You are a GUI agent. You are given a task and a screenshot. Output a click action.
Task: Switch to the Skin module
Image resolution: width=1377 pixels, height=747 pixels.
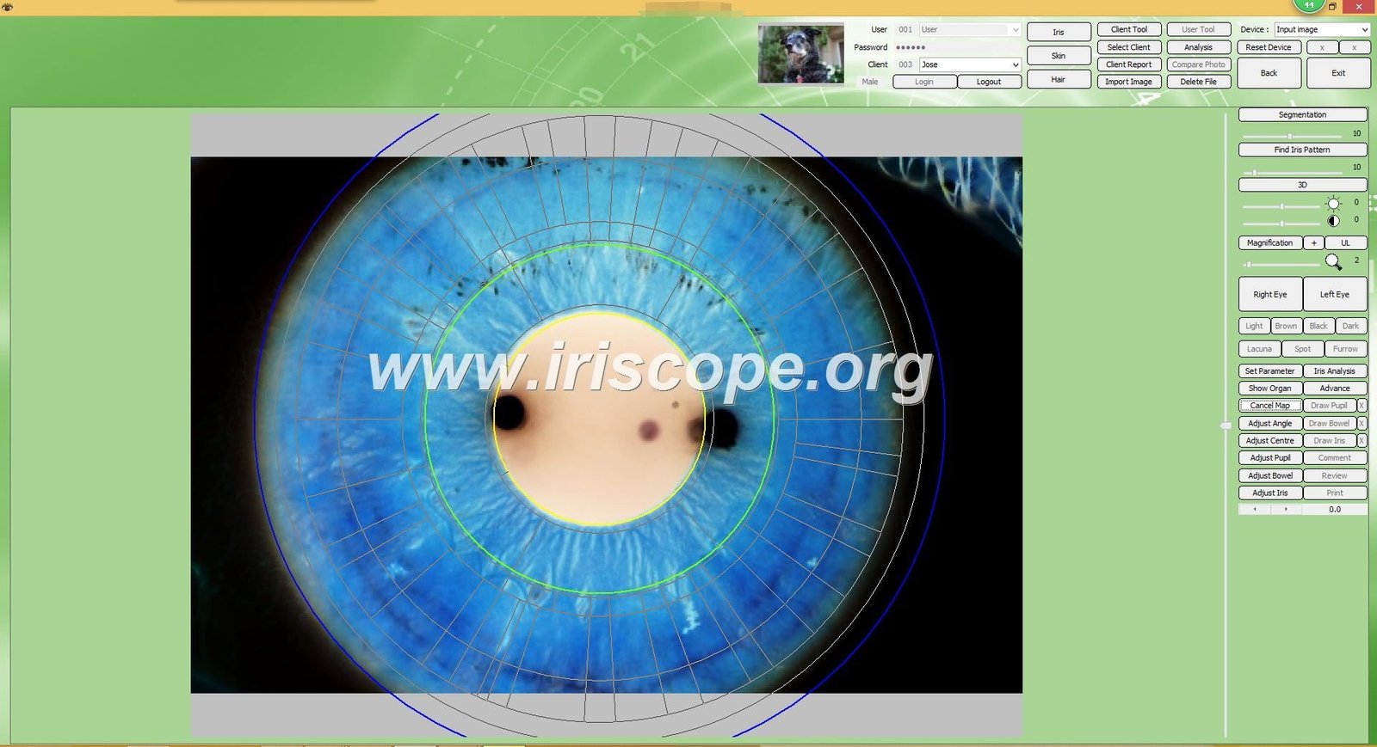(1059, 56)
